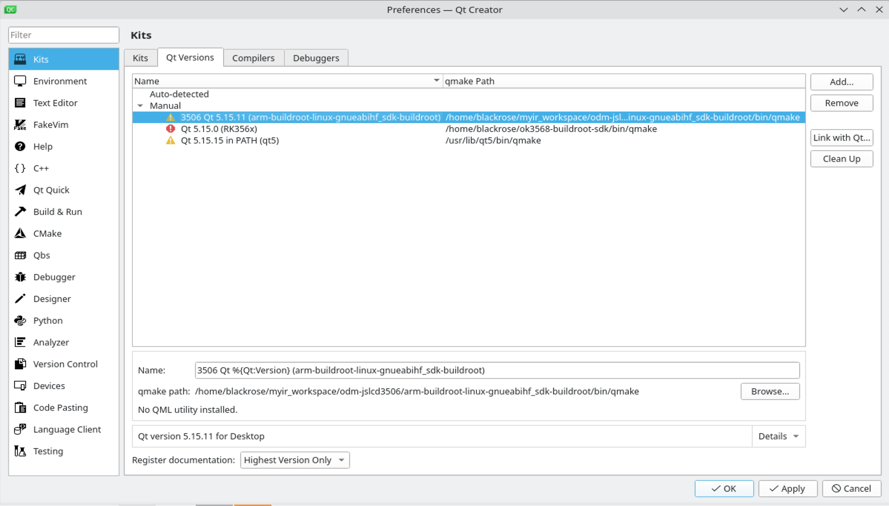The height and width of the screenshot is (506, 889).
Task: Switch to the Compilers tab
Action: pos(253,58)
